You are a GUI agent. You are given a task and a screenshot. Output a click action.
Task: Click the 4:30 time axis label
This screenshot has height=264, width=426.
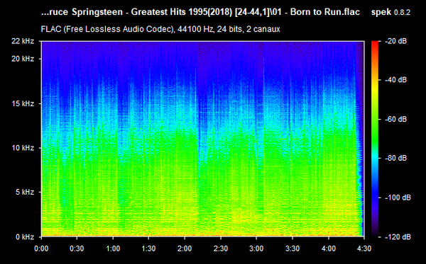click(364, 248)
